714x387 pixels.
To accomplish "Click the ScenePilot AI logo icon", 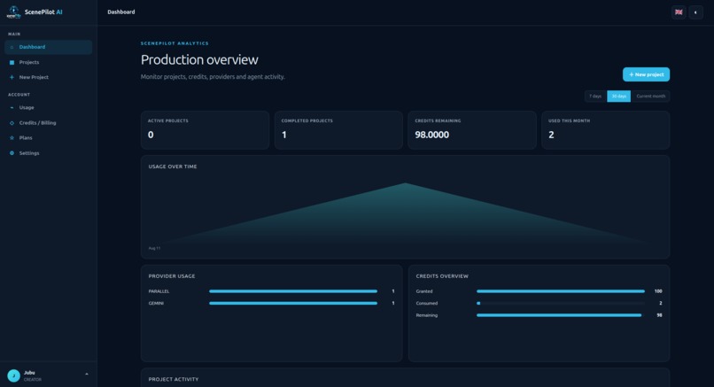I will click(13, 12).
